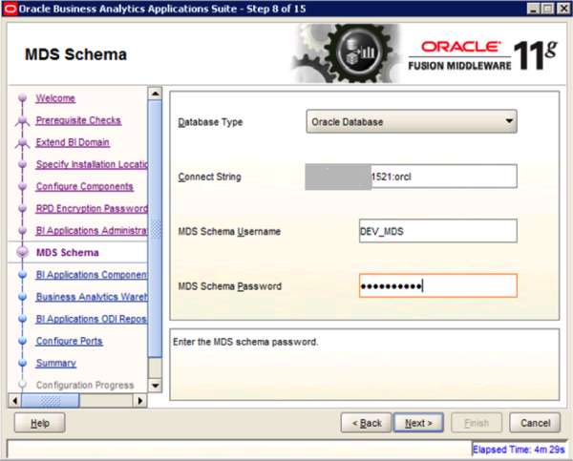Open Help for this installer step
This screenshot has width=573, height=461.
coord(40,422)
